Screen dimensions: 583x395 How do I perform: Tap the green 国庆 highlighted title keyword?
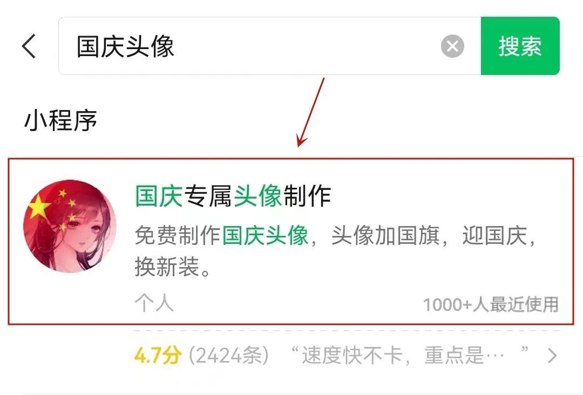159,196
